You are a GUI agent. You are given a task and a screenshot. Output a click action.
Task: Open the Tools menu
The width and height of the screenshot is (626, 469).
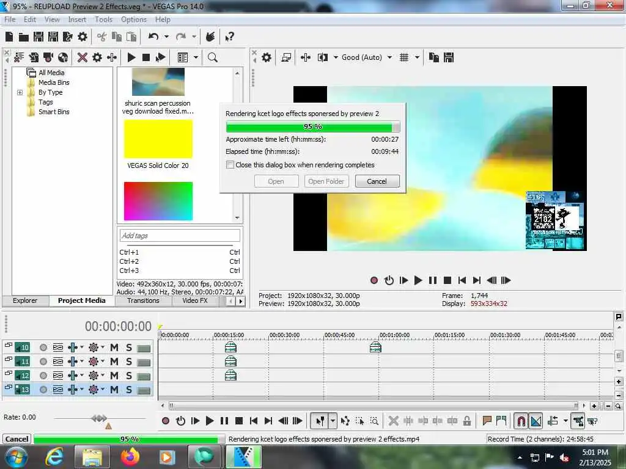[x=103, y=20]
